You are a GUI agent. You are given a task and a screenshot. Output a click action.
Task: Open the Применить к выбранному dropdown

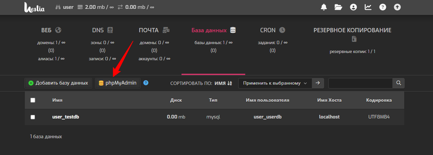point(275,83)
